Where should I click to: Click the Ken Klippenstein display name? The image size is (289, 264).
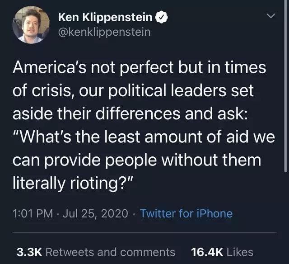click(x=106, y=18)
